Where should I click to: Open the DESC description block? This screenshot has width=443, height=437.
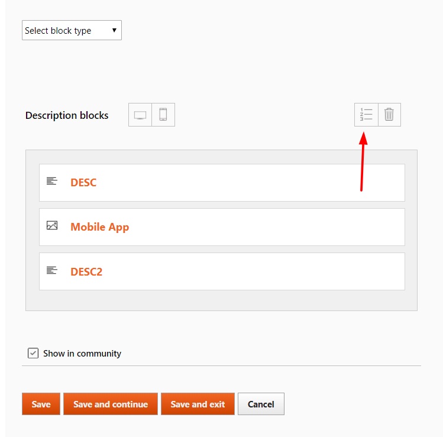coord(83,183)
